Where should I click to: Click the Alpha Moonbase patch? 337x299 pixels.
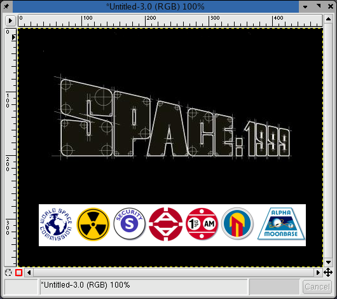[281, 224]
